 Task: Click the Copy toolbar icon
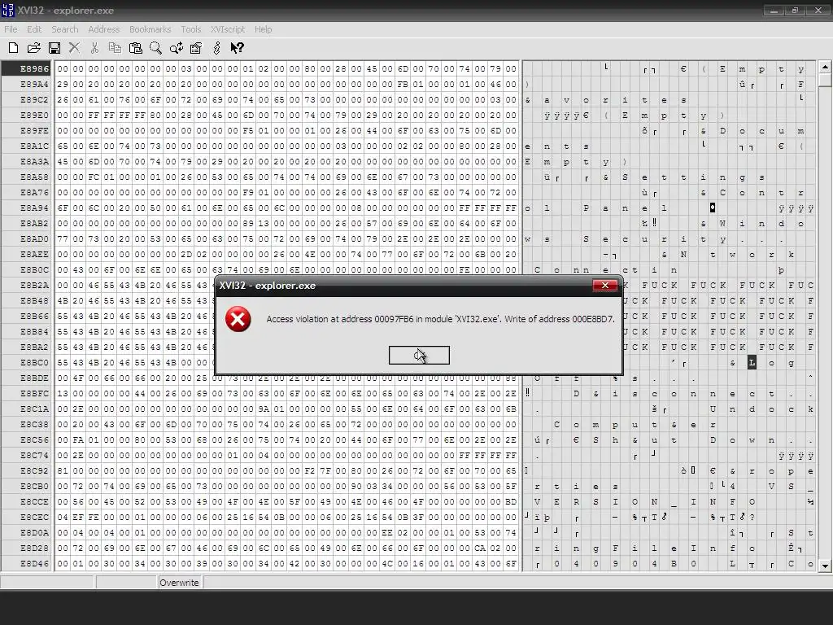[x=115, y=48]
